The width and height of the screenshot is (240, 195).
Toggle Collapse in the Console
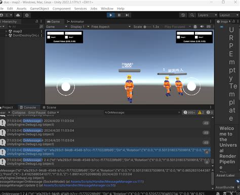click(x=19, y=113)
